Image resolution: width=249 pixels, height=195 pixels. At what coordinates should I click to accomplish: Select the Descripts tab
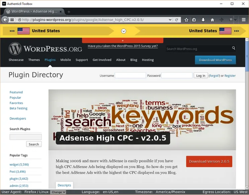click(64, 185)
